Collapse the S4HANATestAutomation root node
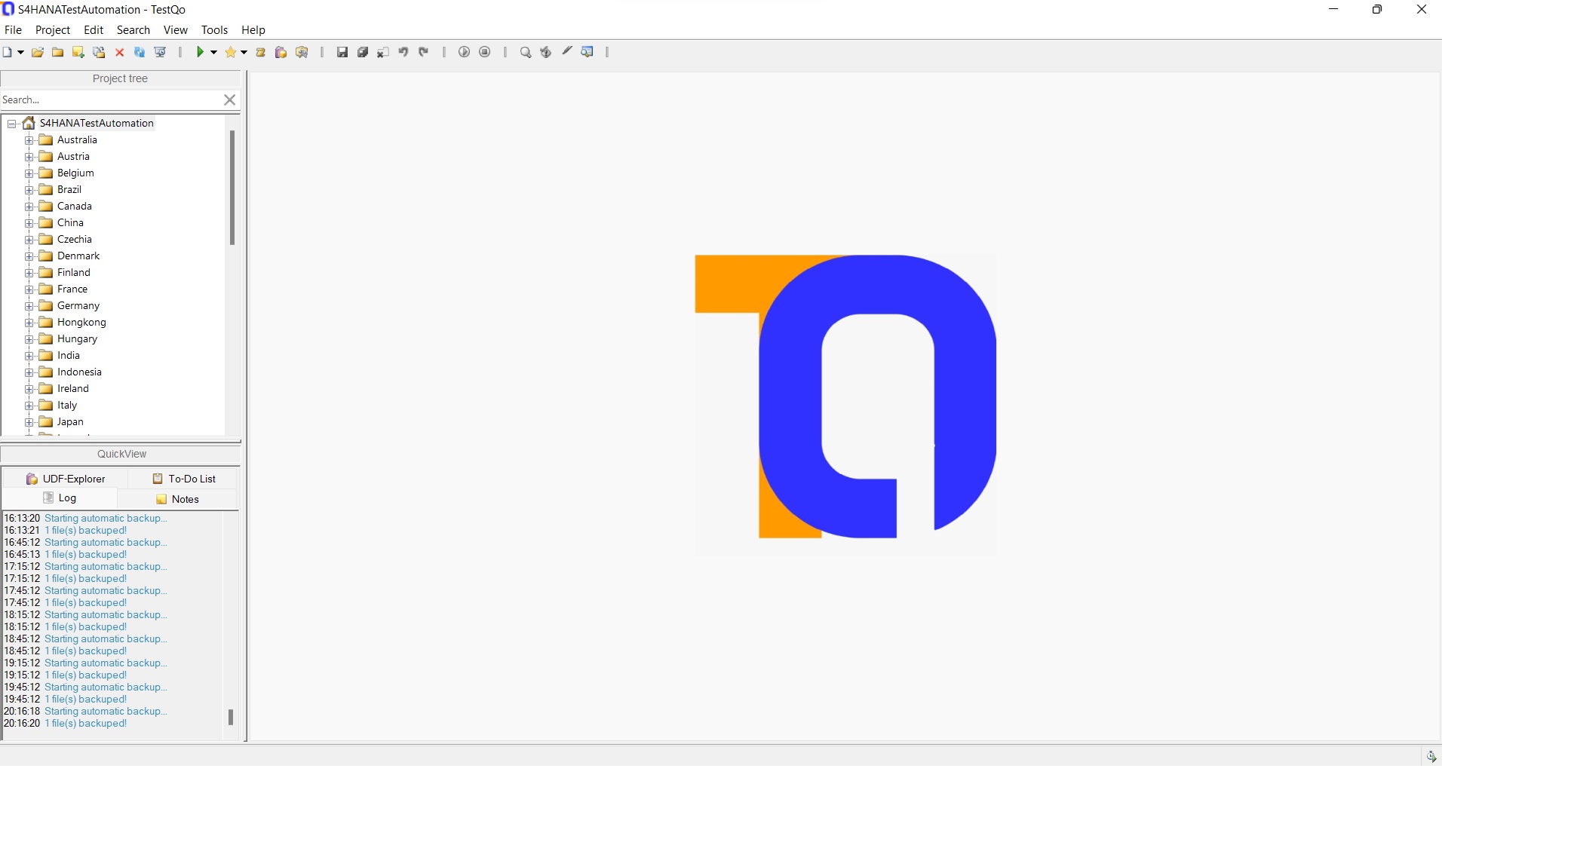The height and width of the screenshot is (842, 1580). (11, 124)
